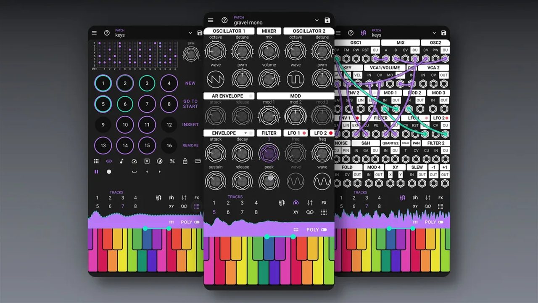Pause playback with the purple pause button

(x=96, y=172)
